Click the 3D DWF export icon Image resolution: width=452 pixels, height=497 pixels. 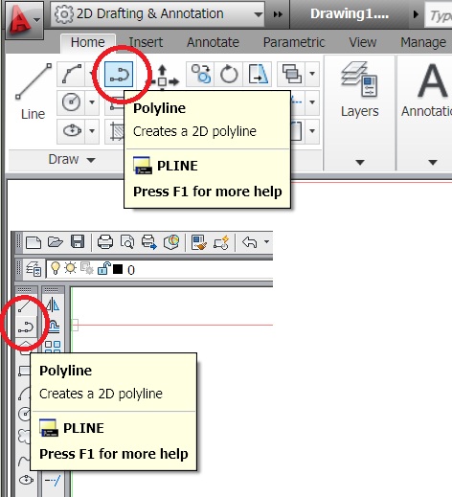point(171,242)
